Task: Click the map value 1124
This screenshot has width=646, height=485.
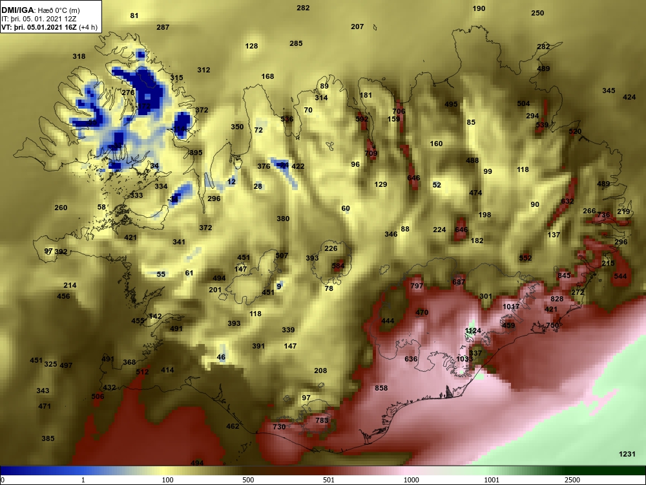Action: tap(473, 330)
